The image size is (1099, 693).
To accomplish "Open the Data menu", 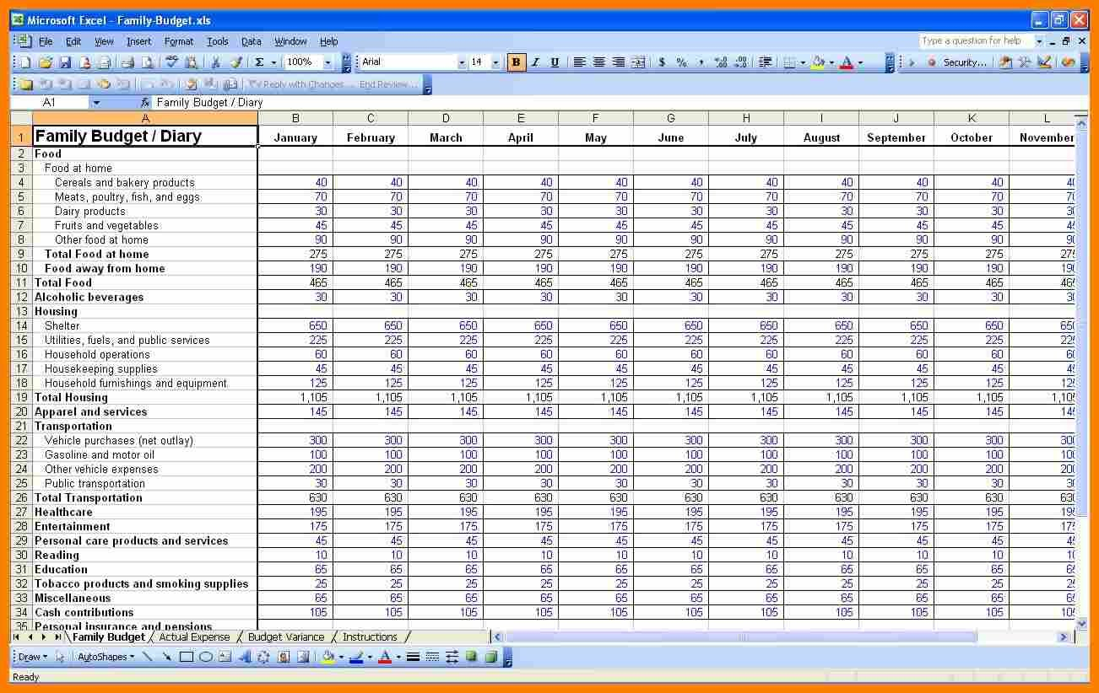I will click(251, 40).
